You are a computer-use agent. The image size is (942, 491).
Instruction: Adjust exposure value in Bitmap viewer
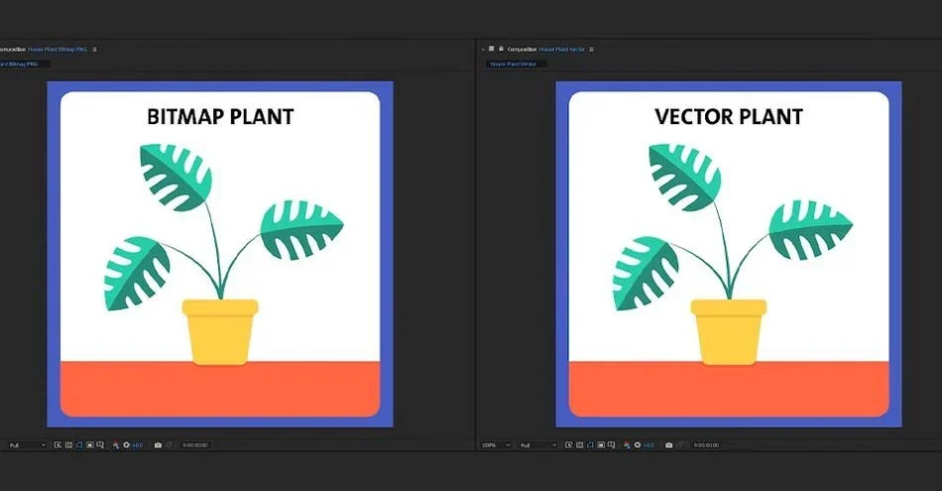(x=138, y=445)
